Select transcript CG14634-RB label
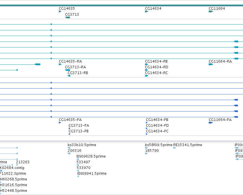 coord(156,61)
